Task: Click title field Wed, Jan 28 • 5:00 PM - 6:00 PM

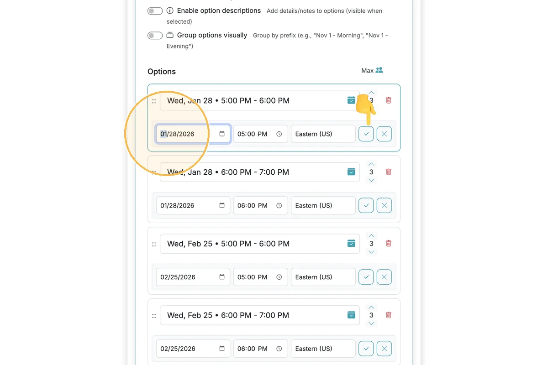Action: pyautogui.click(x=260, y=100)
